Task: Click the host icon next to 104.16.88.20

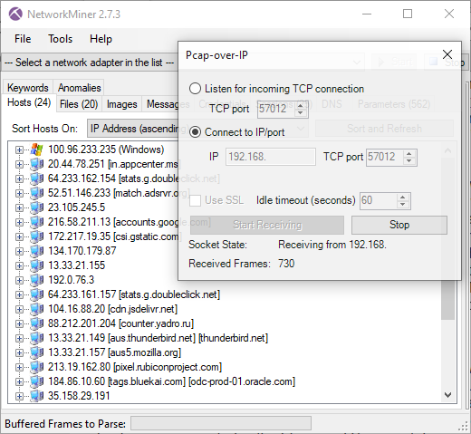Action: pos(37,309)
